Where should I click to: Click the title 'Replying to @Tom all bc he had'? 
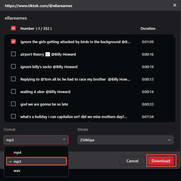coord(75,79)
